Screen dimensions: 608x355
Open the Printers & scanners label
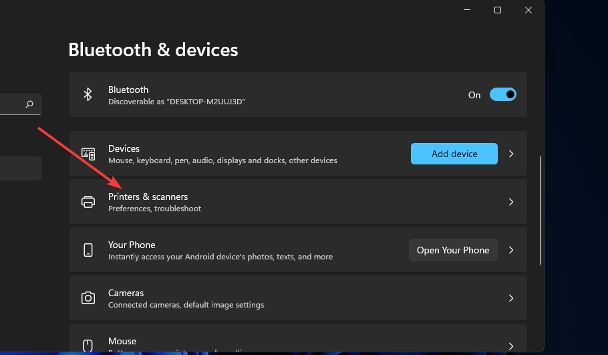(x=148, y=197)
